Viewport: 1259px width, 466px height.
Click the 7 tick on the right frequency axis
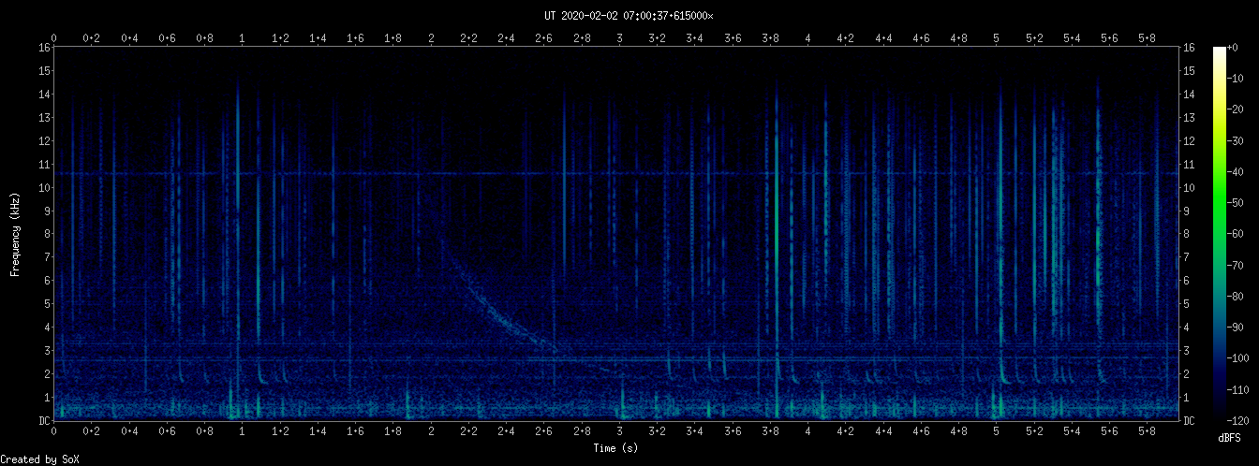coord(1187,257)
